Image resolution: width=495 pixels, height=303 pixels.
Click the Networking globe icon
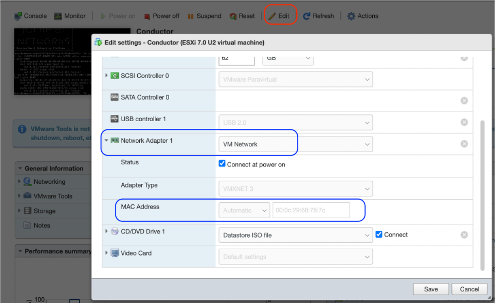pyautogui.click(x=27, y=181)
